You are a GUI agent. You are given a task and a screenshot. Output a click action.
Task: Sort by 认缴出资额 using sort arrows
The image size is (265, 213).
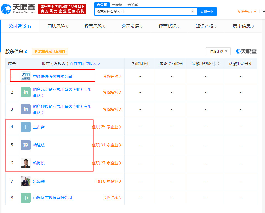click(218, 64)
